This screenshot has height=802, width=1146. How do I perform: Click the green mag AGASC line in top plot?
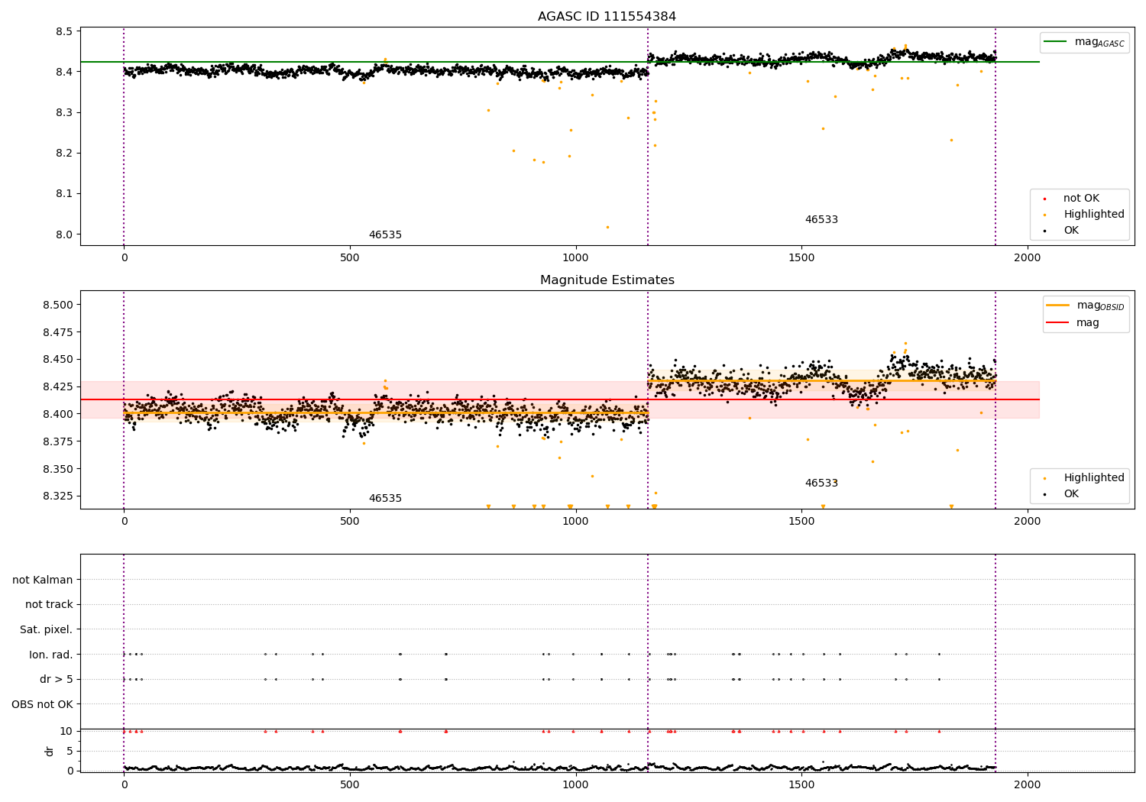point(559,62)
